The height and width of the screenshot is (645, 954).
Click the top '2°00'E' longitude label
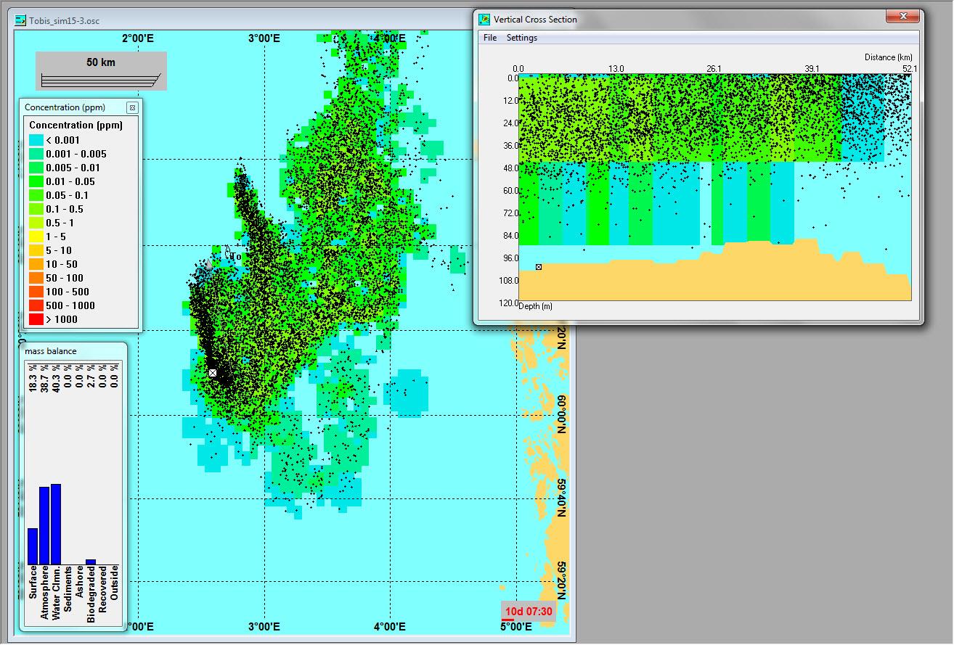click(x=138, y=38)
